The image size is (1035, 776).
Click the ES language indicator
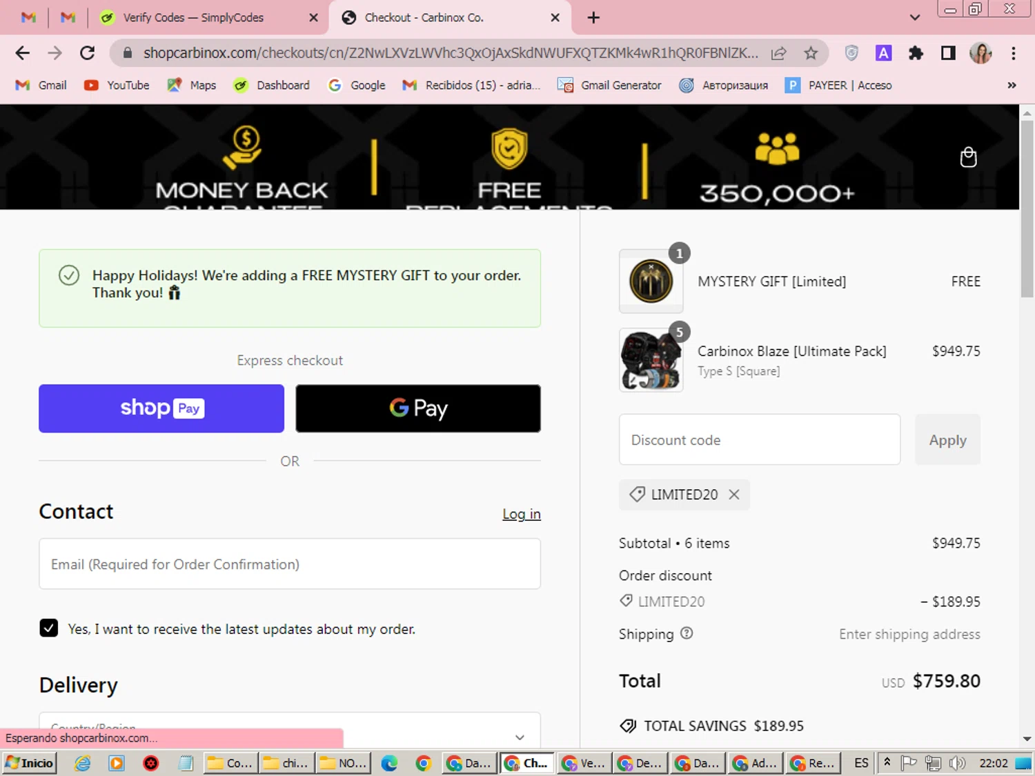861,763
